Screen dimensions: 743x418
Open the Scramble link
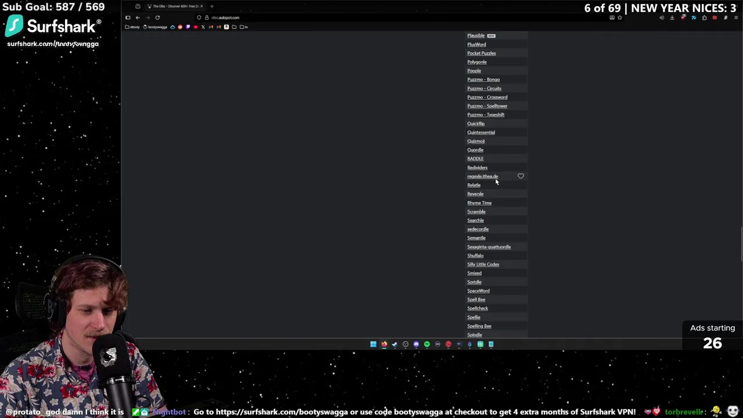(x=476, y=212)
